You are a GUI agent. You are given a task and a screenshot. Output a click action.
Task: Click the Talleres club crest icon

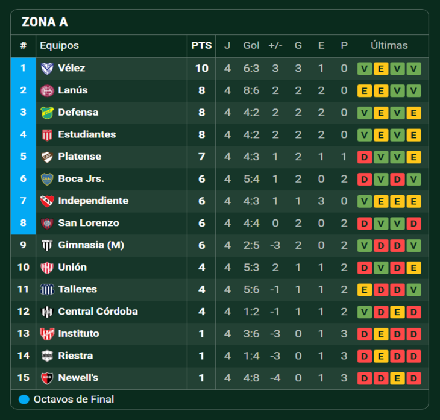(x=47, y=289)
